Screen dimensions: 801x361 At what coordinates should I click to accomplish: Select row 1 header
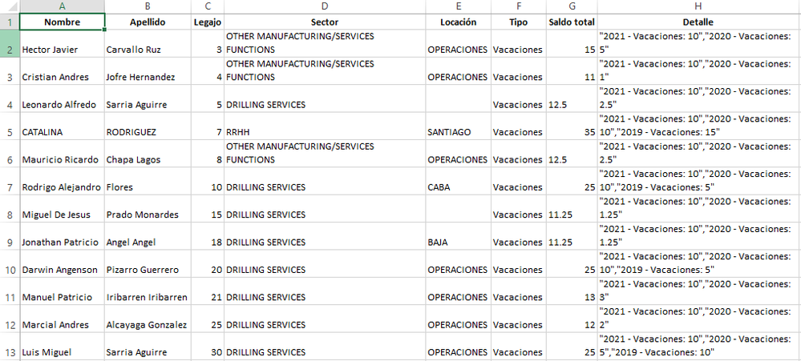[10, 22]
